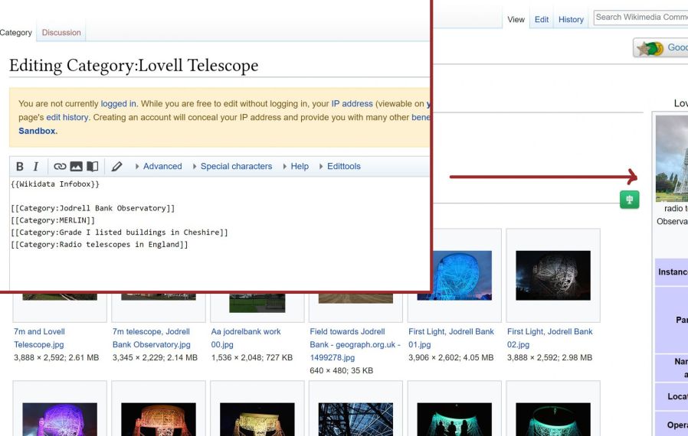Open the Discussion tab

(61, 32)
